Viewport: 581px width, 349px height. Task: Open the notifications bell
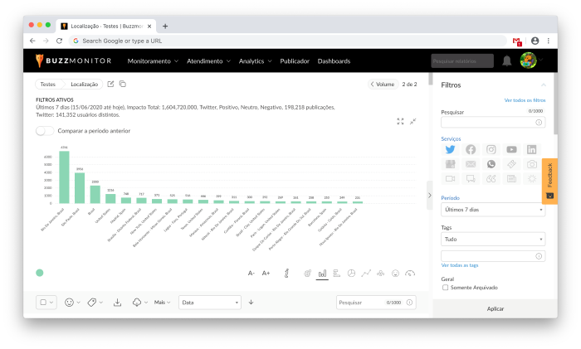tap(506, 61)
